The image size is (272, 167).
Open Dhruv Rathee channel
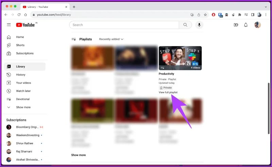coord(25,143)
